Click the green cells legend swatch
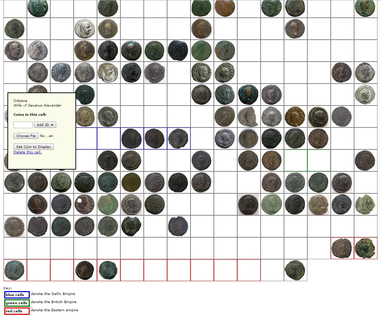 (x=17, y=303)
